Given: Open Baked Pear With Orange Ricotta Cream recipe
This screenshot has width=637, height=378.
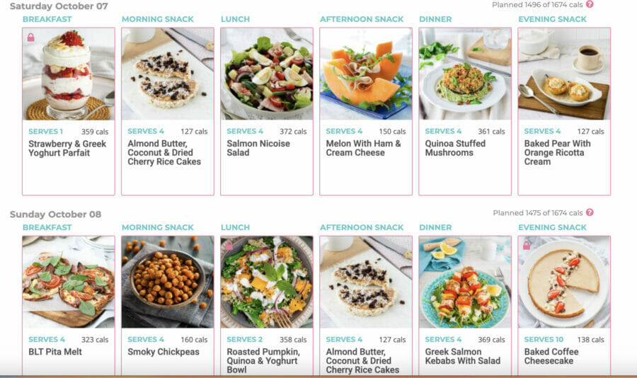Looking at the screenshot, I should [x=557, y=152].
